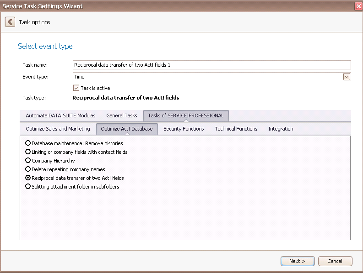This screenshot has height=273, width=363.
Task: Click into the Task name field
Action: pos(212,65)
